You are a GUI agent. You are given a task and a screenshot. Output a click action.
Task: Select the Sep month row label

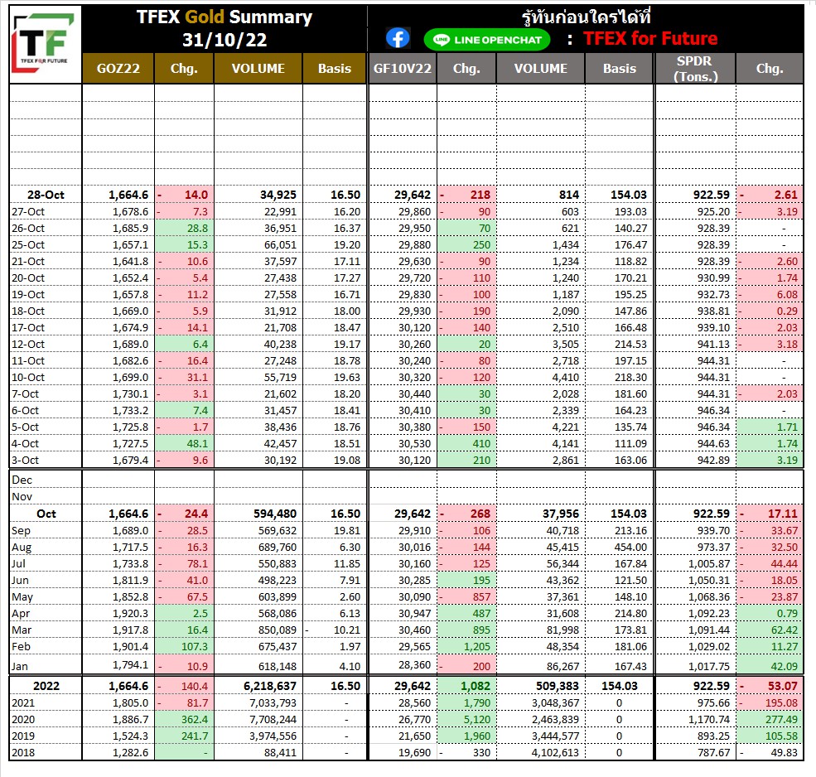(x=22, y=531)
